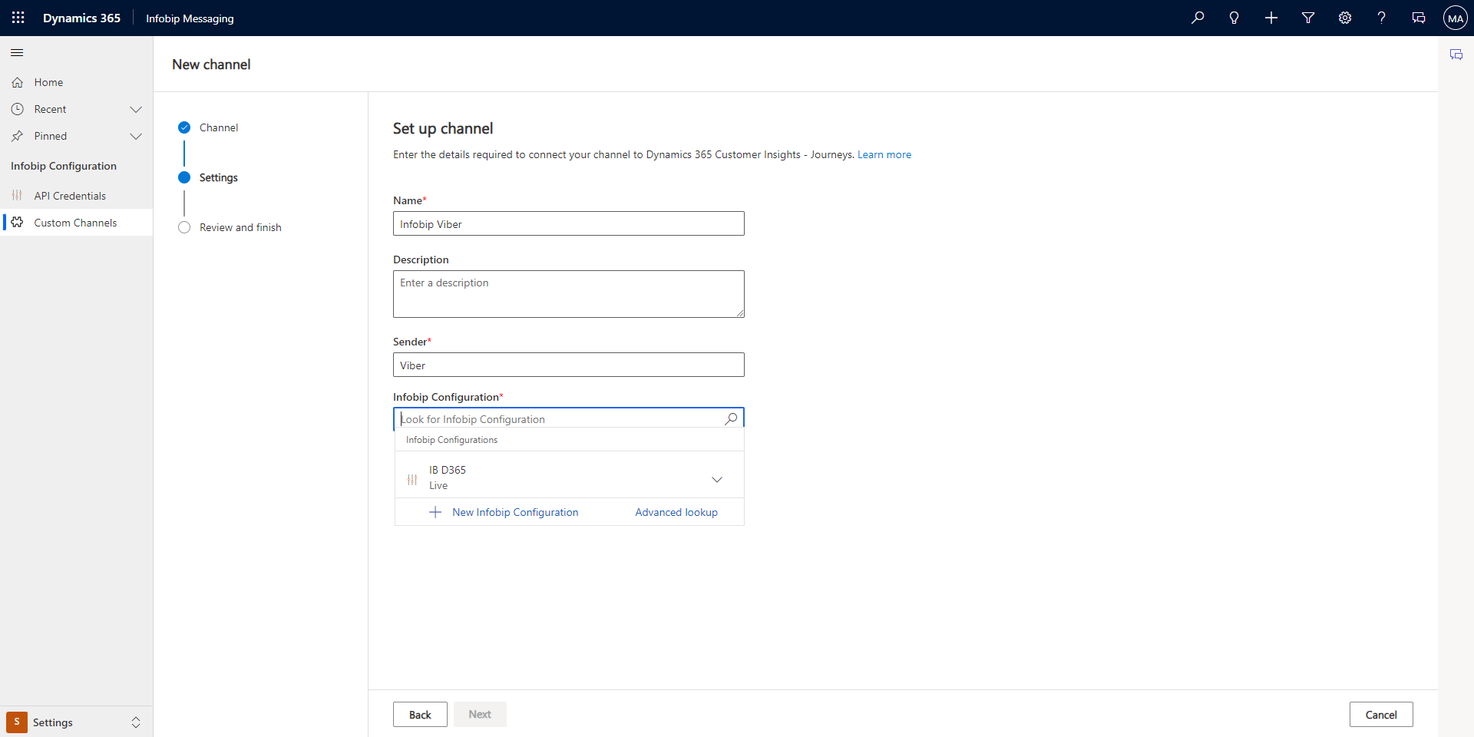Open the Settings area switcher
The height and width of the screenshot is (737, 1474).
pyautogui.click(x=77, y=722)
